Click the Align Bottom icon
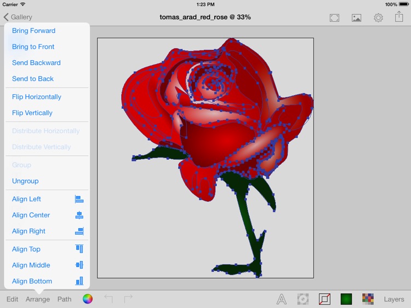The image size is (411, 308). [79, 281]
